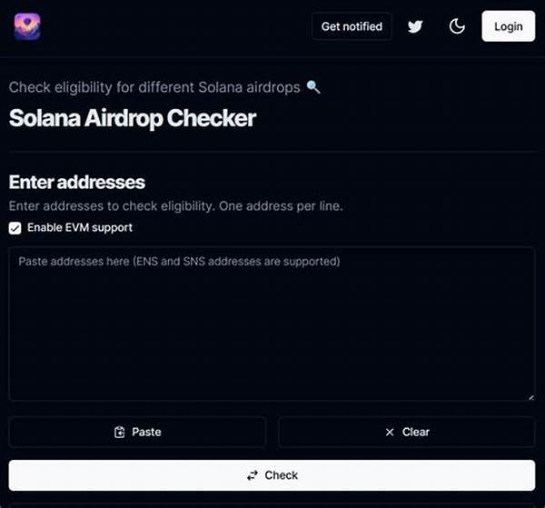Click the Clear button label
Screen dimensions: 545x508
(x=416, y=433)
